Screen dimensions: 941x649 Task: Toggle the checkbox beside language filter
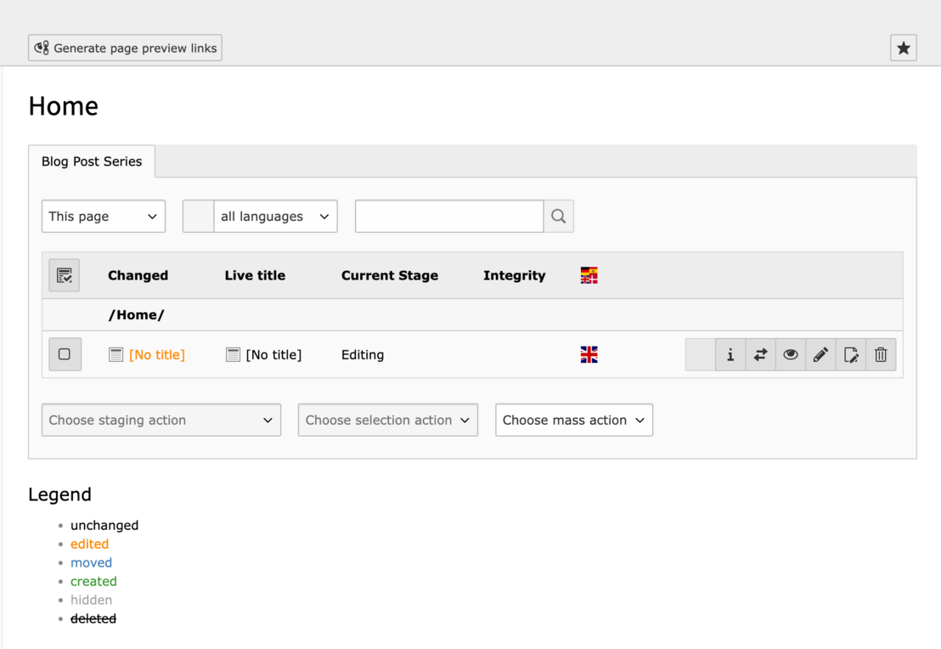click(197, 216)
